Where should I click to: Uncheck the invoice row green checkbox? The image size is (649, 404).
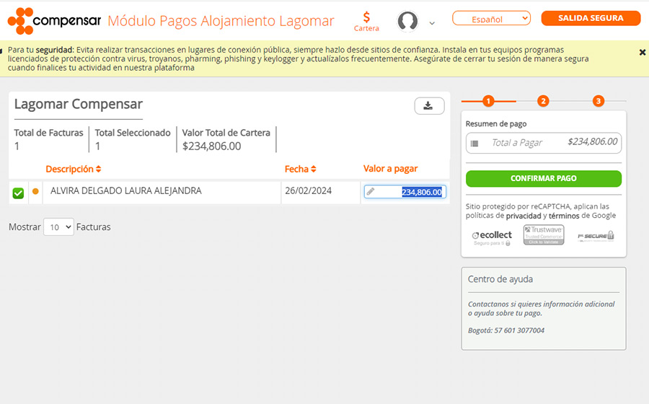[x=18, y=193]
